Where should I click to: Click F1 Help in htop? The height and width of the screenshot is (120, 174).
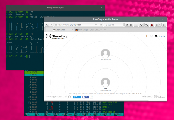click(29, 114)
